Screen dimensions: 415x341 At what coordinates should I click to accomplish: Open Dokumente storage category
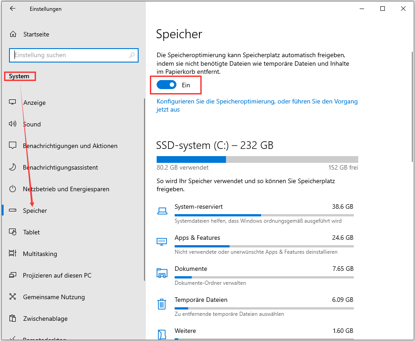[x=256, y=276]
